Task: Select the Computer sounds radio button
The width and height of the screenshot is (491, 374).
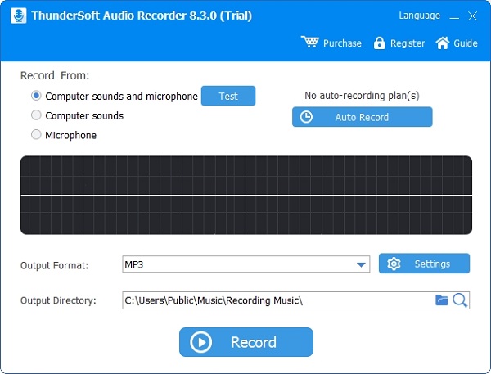Action: point(36,116)
